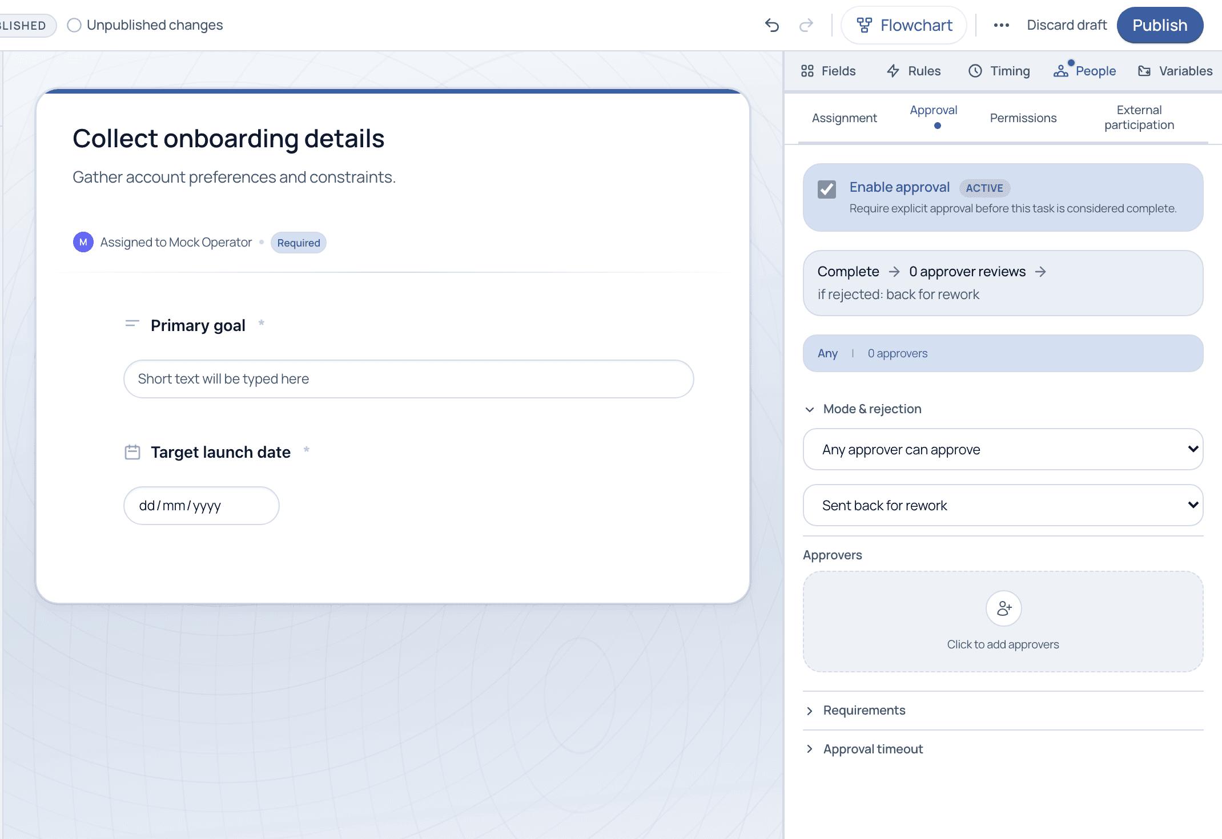Click the add approver person icon
Image resolution: width=1222 pixels, height=839 pixels.
click(x=1003, y=608)
